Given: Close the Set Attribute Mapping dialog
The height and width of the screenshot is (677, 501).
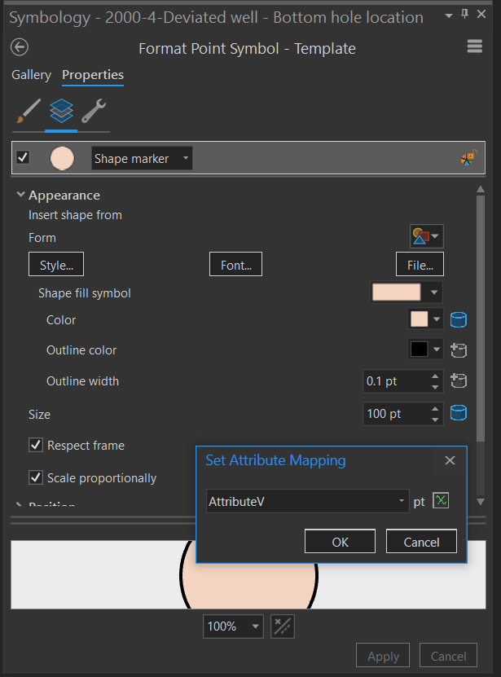Looking at the screenshot, I should (450, 460).
